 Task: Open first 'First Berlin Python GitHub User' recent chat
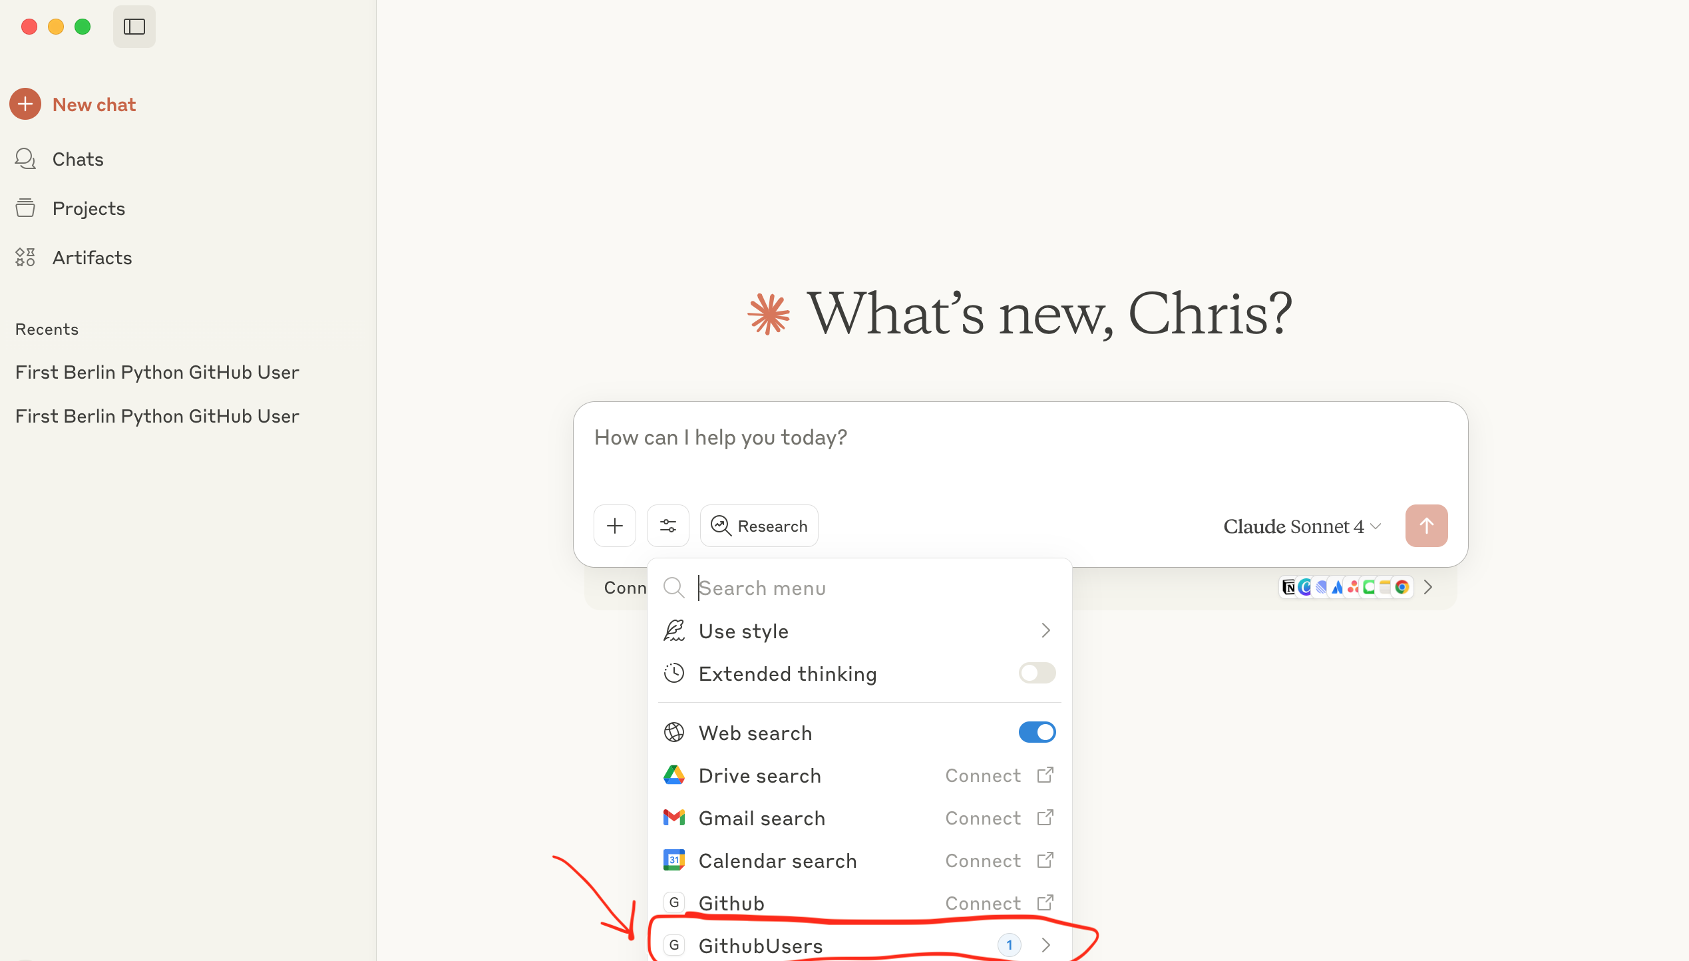157,372
